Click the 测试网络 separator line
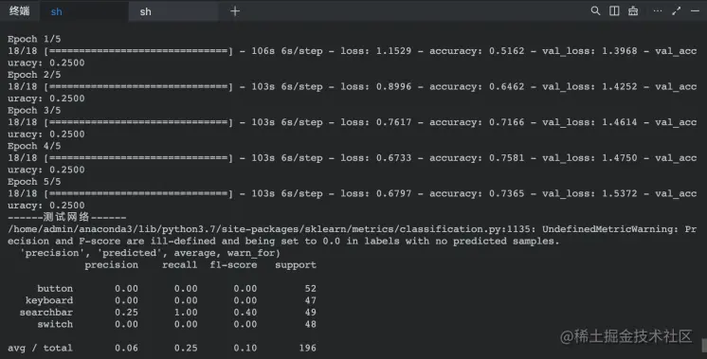 66,218
